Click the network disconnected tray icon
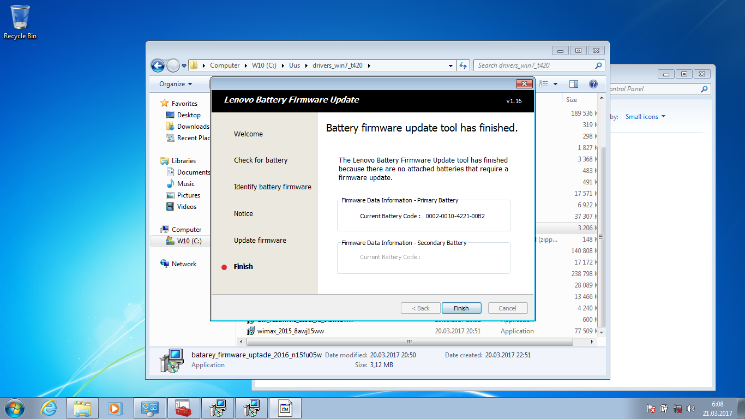This screenshot has height=419, width=745. [678, 408]
